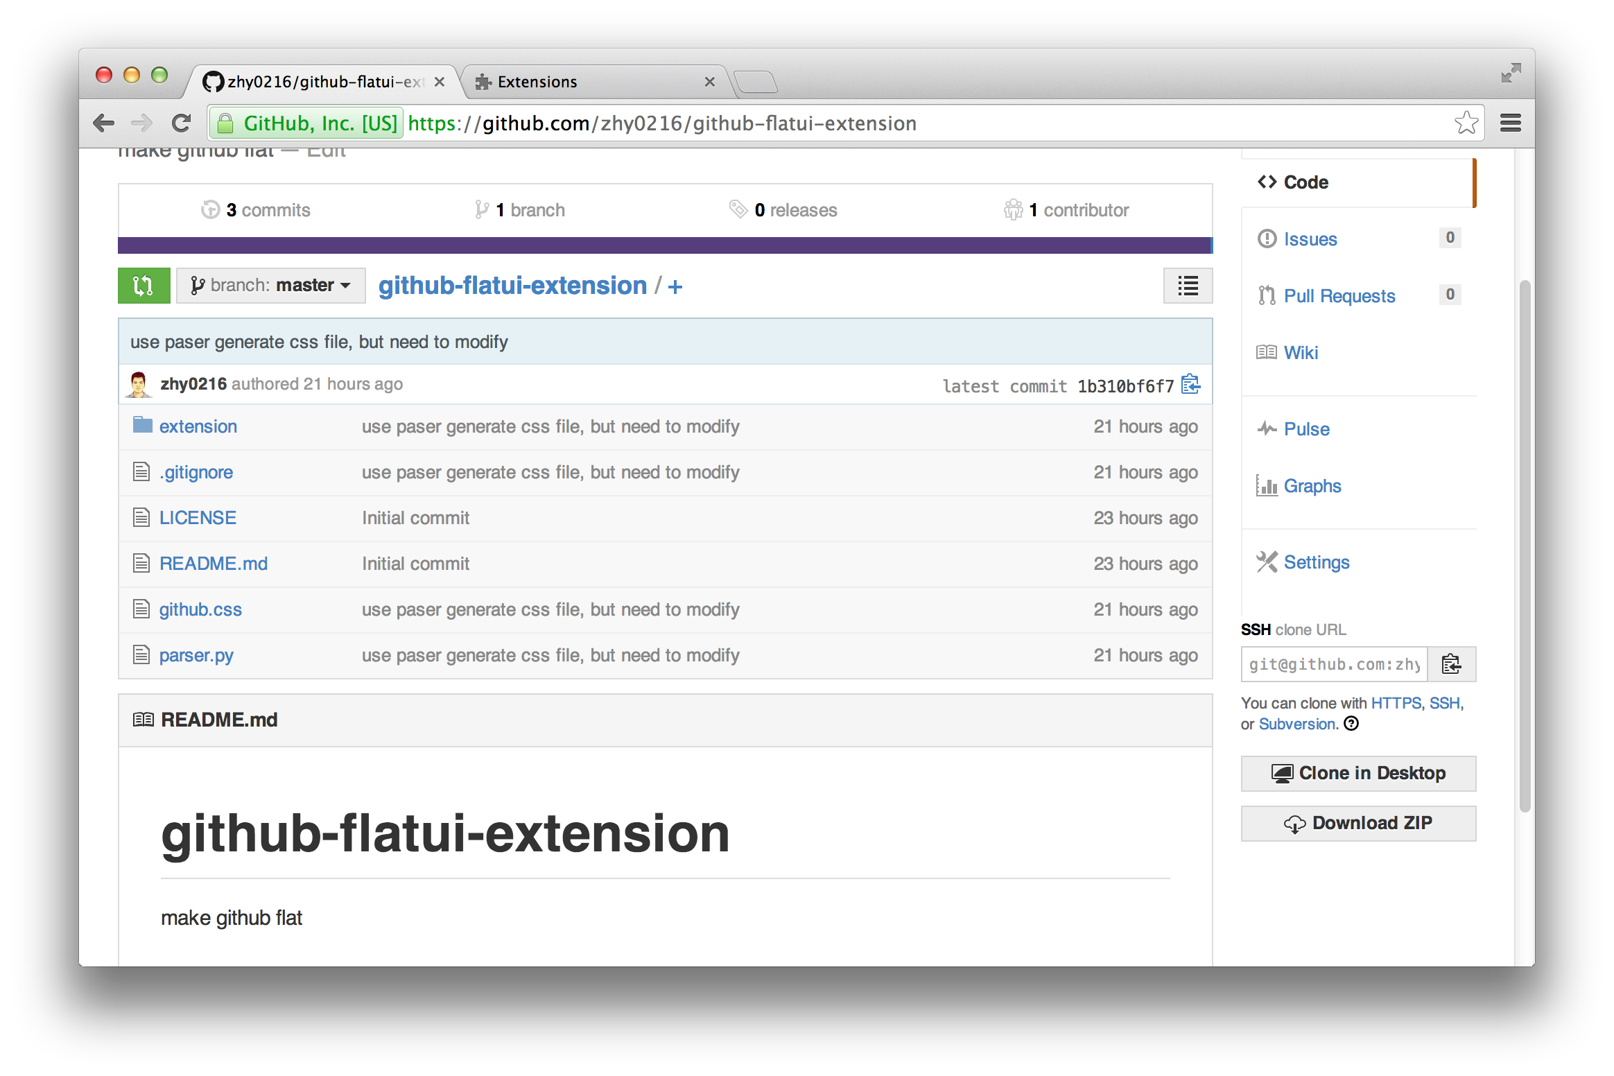The width and height of the screenshot is (1614, 1076).
Task: Click the SSH clone URL text field
Action: point(1334,664)
